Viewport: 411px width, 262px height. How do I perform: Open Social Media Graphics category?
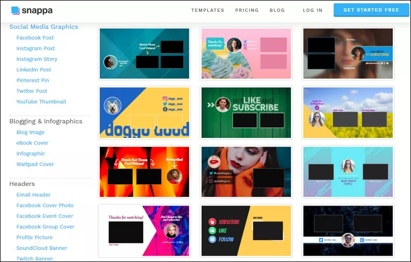pos(44,27)
